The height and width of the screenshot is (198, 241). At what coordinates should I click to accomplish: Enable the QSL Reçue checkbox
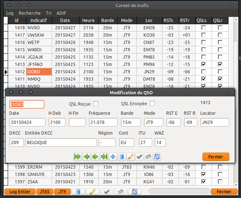[x=96, y=103]
